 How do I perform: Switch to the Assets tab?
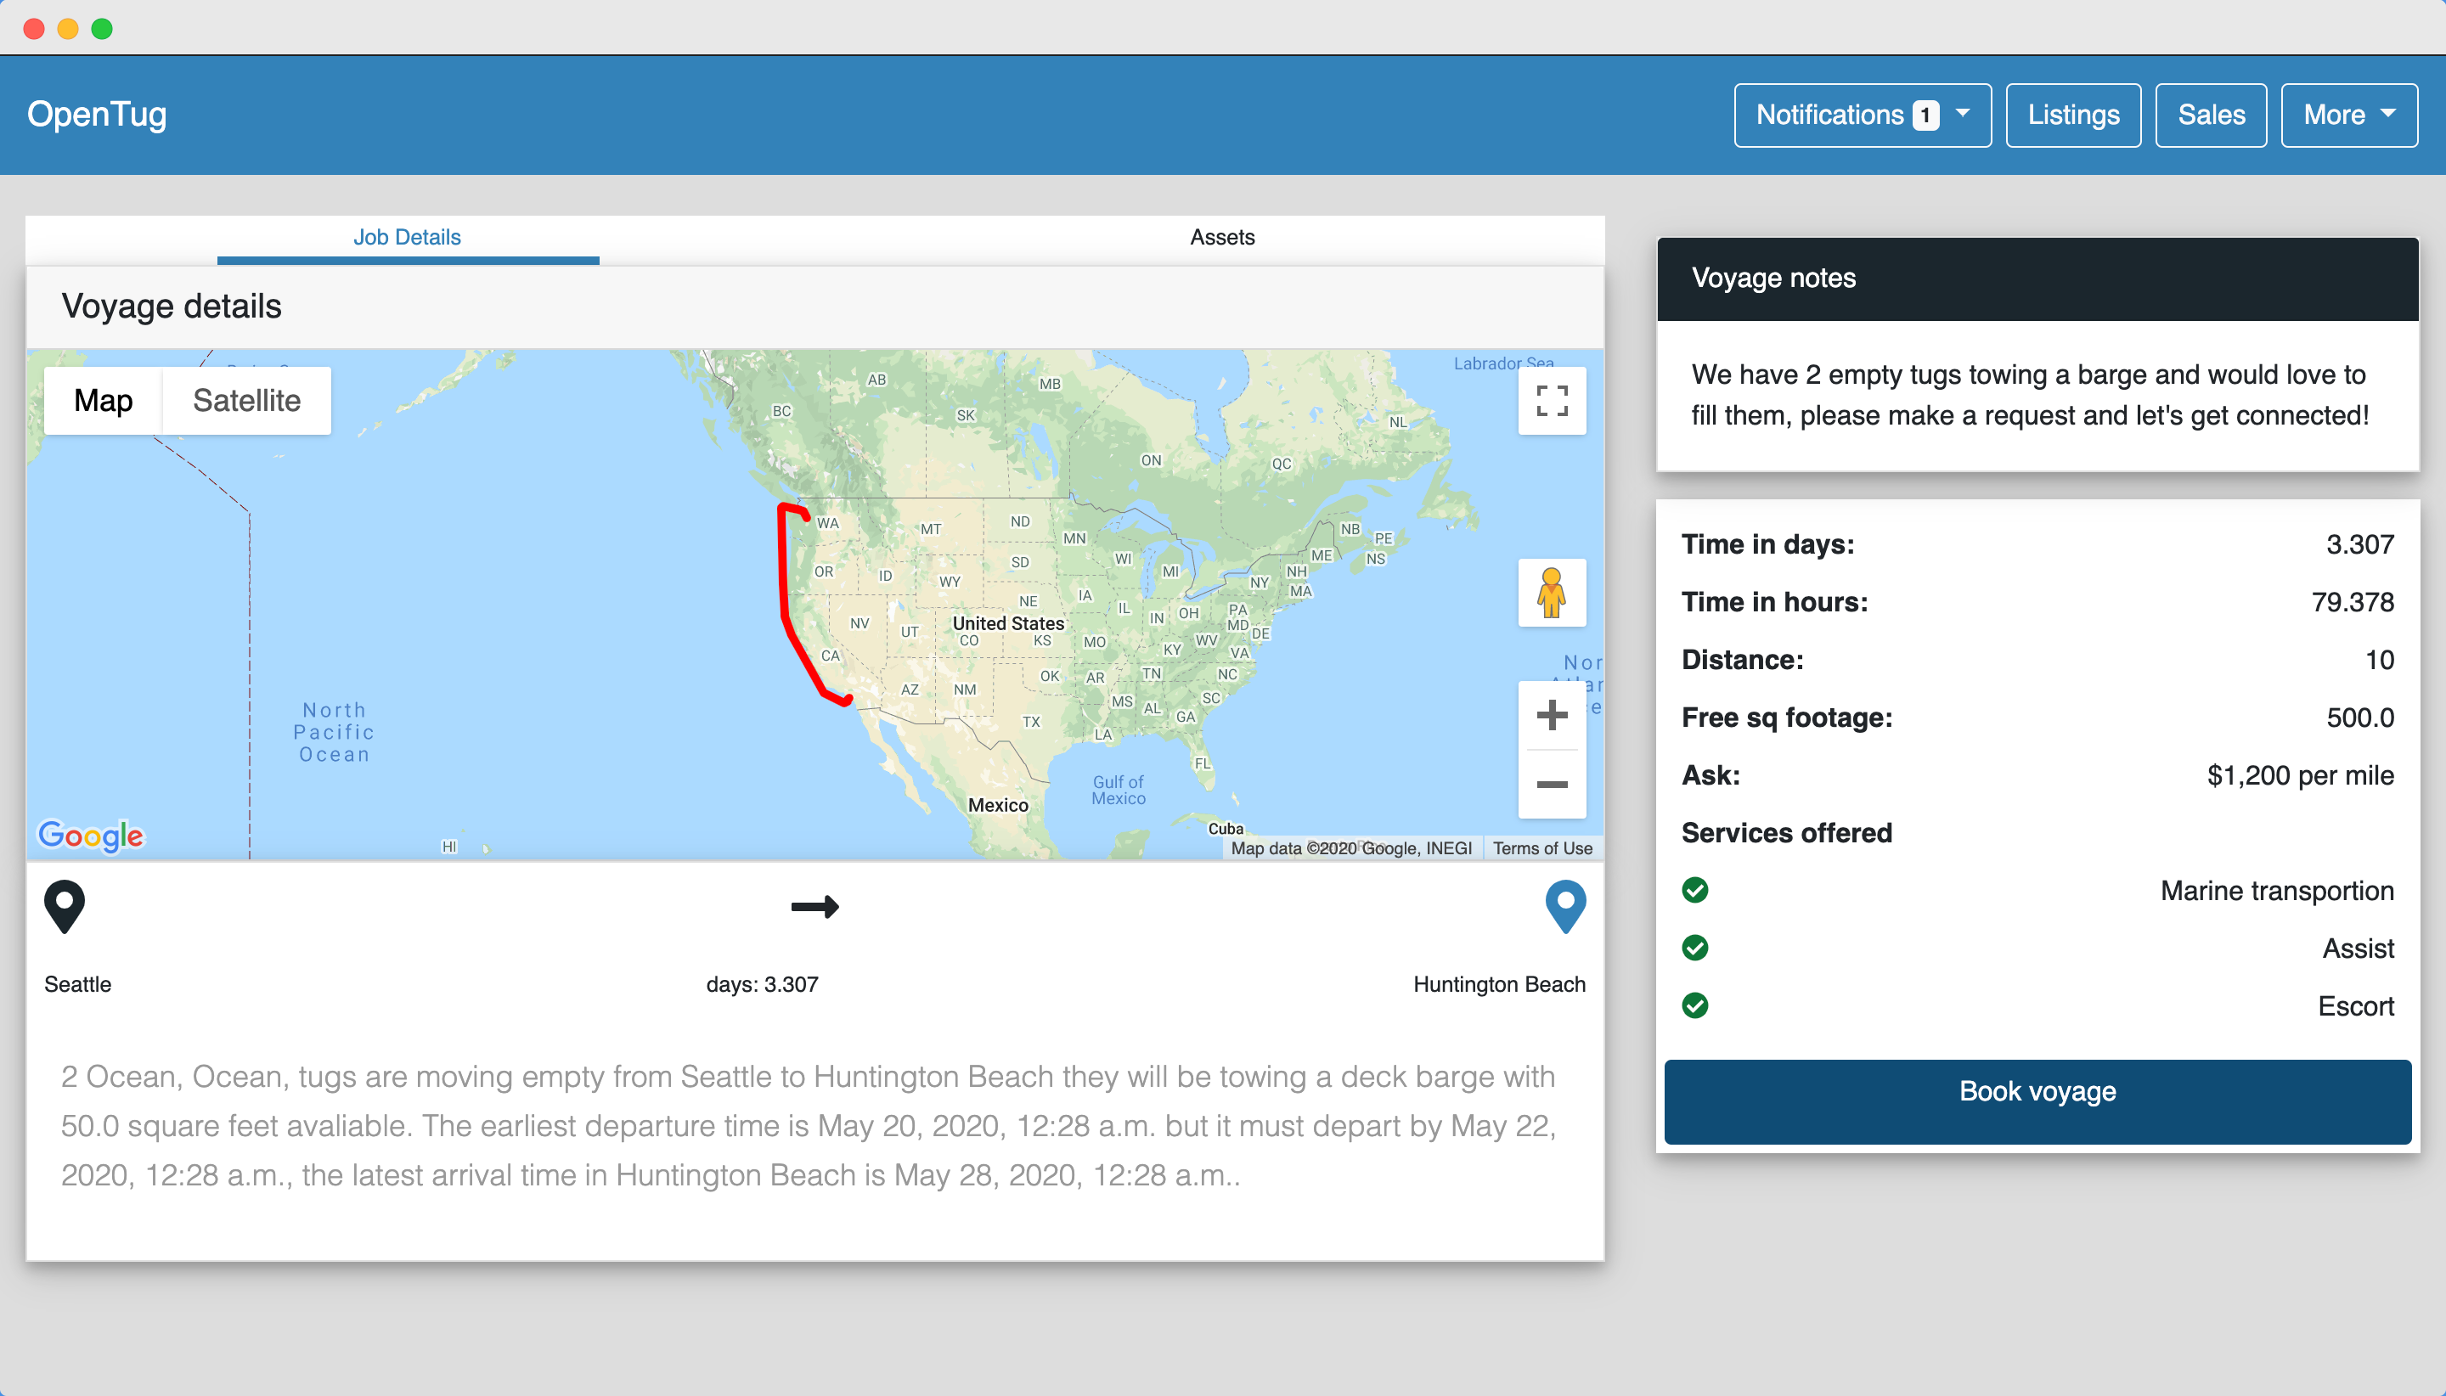coord(1221,238)
